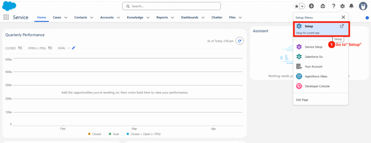Click the Salesforce Go gear icon

(299, 57)
